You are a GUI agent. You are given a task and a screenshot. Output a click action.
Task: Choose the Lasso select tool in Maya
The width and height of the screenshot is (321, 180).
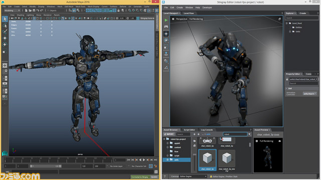(5, 25)
